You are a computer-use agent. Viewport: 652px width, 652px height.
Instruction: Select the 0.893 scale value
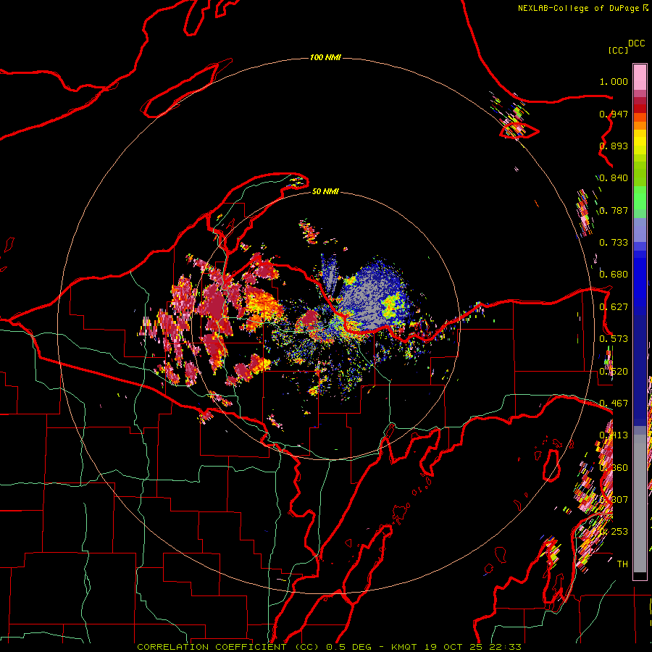[614, 146]
